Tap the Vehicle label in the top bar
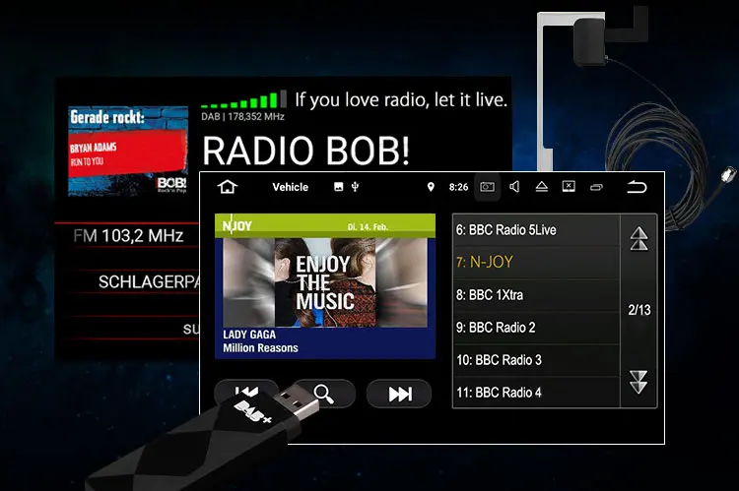The width and height of the screenshot is (739, 491). [x=291, y=187]
